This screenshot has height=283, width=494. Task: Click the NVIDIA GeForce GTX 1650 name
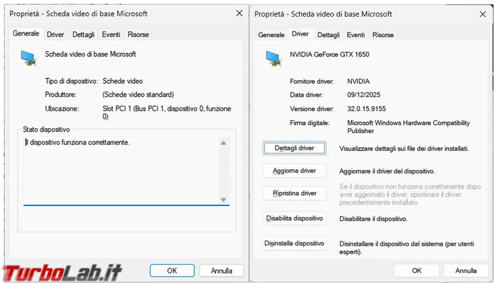329,54
